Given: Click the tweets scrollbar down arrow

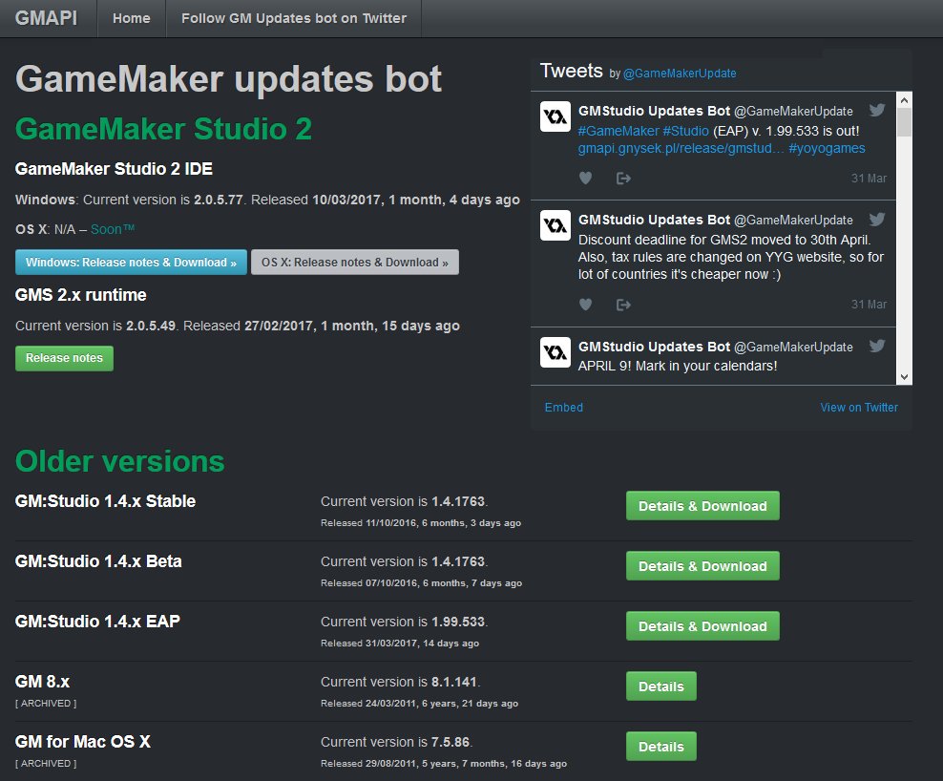Looking at the screenshot, I should tap(904, 377).
